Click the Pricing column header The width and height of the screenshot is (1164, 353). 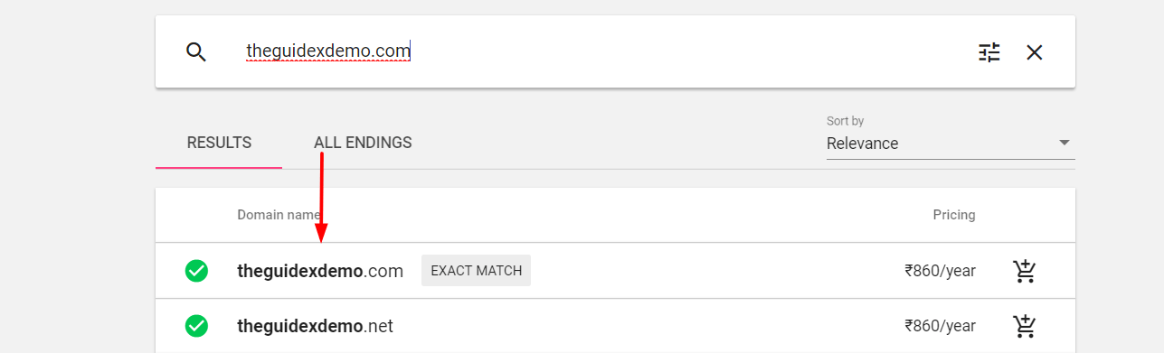coord(954,215)
